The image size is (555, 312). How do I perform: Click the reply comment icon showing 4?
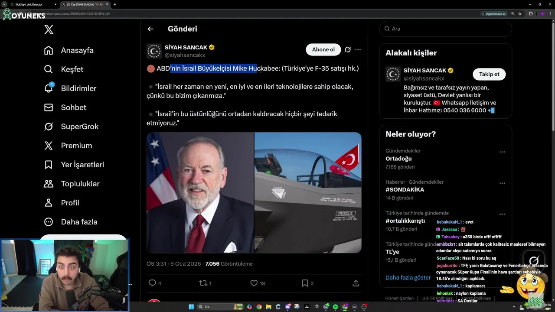click(152, 283)
